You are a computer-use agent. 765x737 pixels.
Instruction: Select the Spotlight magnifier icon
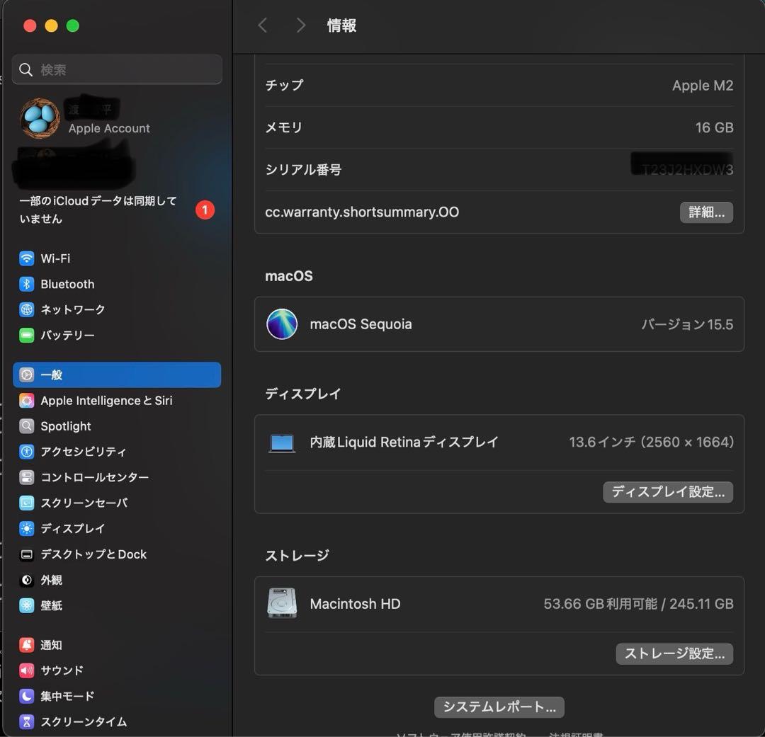coord(27,426)
